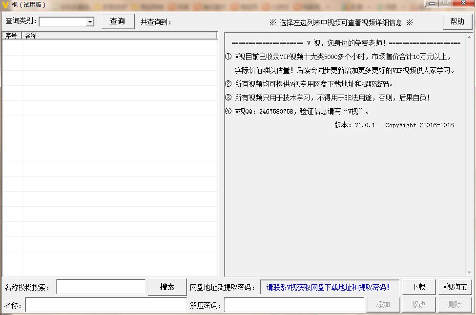Click the 下载 download button
Image resolution: width=476 pixels, height=315 pixels.
point(419,287)
